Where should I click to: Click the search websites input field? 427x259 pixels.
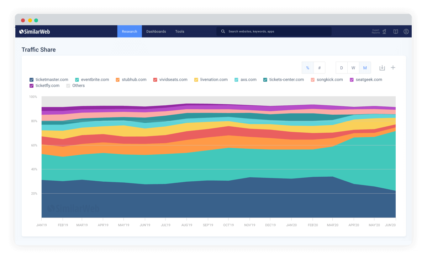pyautogui.click(x=274, y=32)
